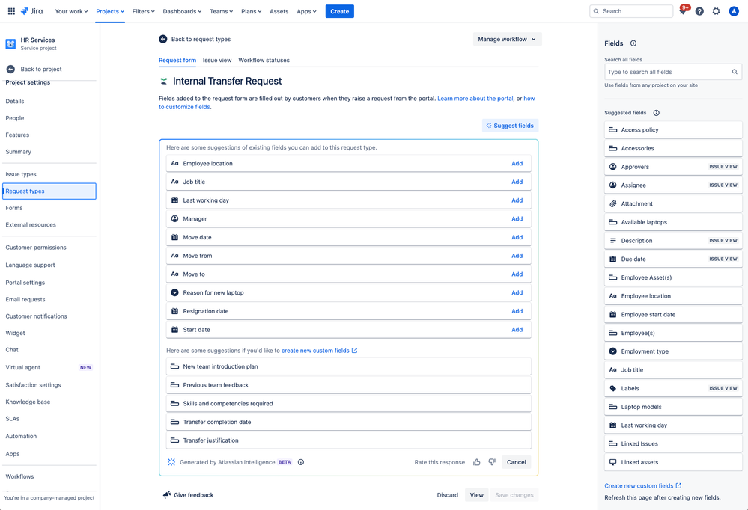Click info icon next to BETA badge
Screen dimensions: 748x510
click(301, 462)
